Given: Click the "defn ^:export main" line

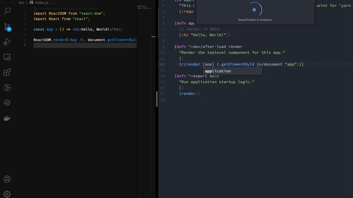Looking at the screenshot, I should tap(196, 76).
